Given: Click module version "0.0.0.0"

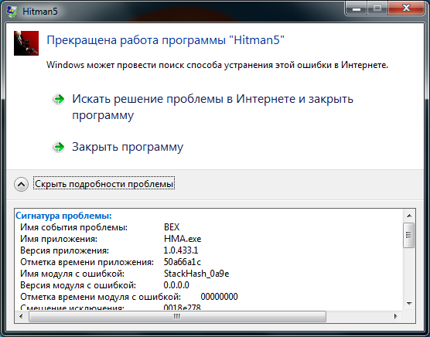Looking at the screenshot, I should pyautogui.click(x=176, y=285).
